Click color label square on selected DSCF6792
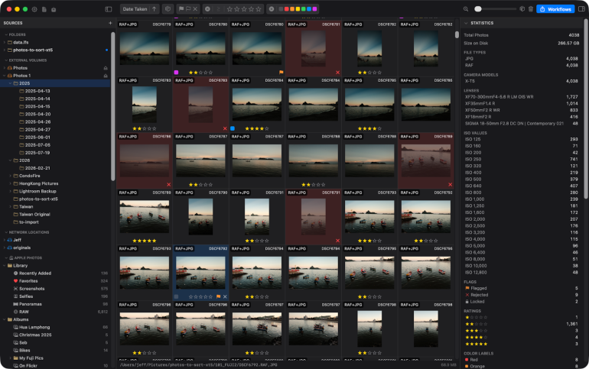The width and height of the screenshot is (589, 369). pyautogui.click(x=176, y=296)
